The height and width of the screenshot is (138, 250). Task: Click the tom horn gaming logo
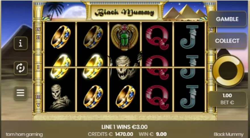click(x=24, y=135)
